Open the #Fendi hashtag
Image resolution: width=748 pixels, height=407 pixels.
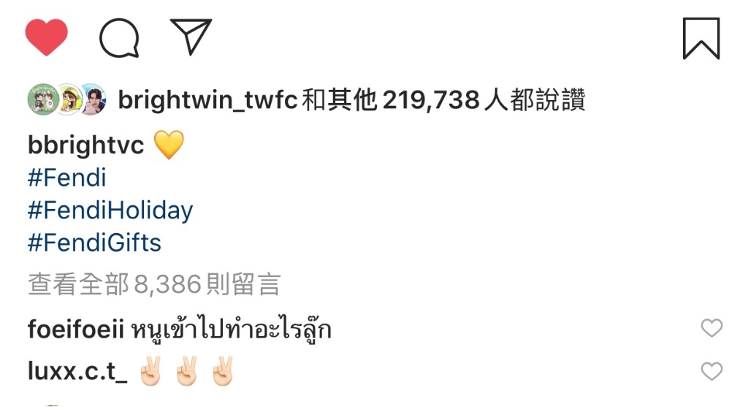pyautogui.click(x=66, y=178)
